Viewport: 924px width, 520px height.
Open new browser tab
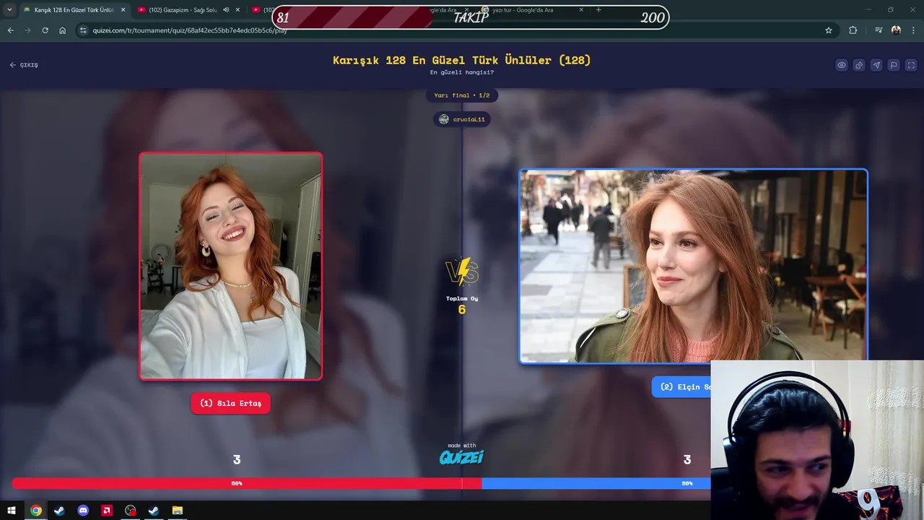[x=598, y=10]
